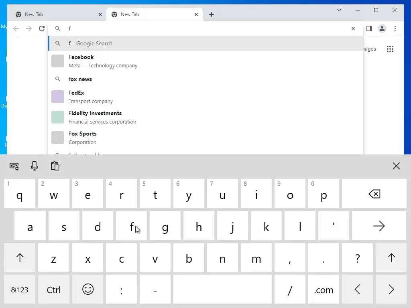Tap the slash key
Screen dimensions: 411x308
coord(290,290)
